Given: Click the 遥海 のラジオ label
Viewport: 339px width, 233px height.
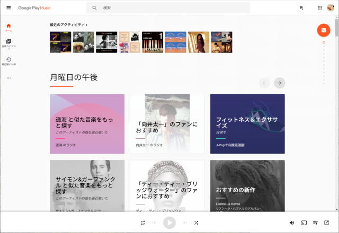Looking at the screenshot, I should tap(66, 145).
